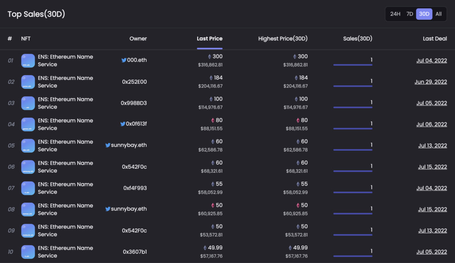Viewport: 455px width, 263px height.
Task: Open the ENS thumbnail in row 01
Action: click(28, 61)
